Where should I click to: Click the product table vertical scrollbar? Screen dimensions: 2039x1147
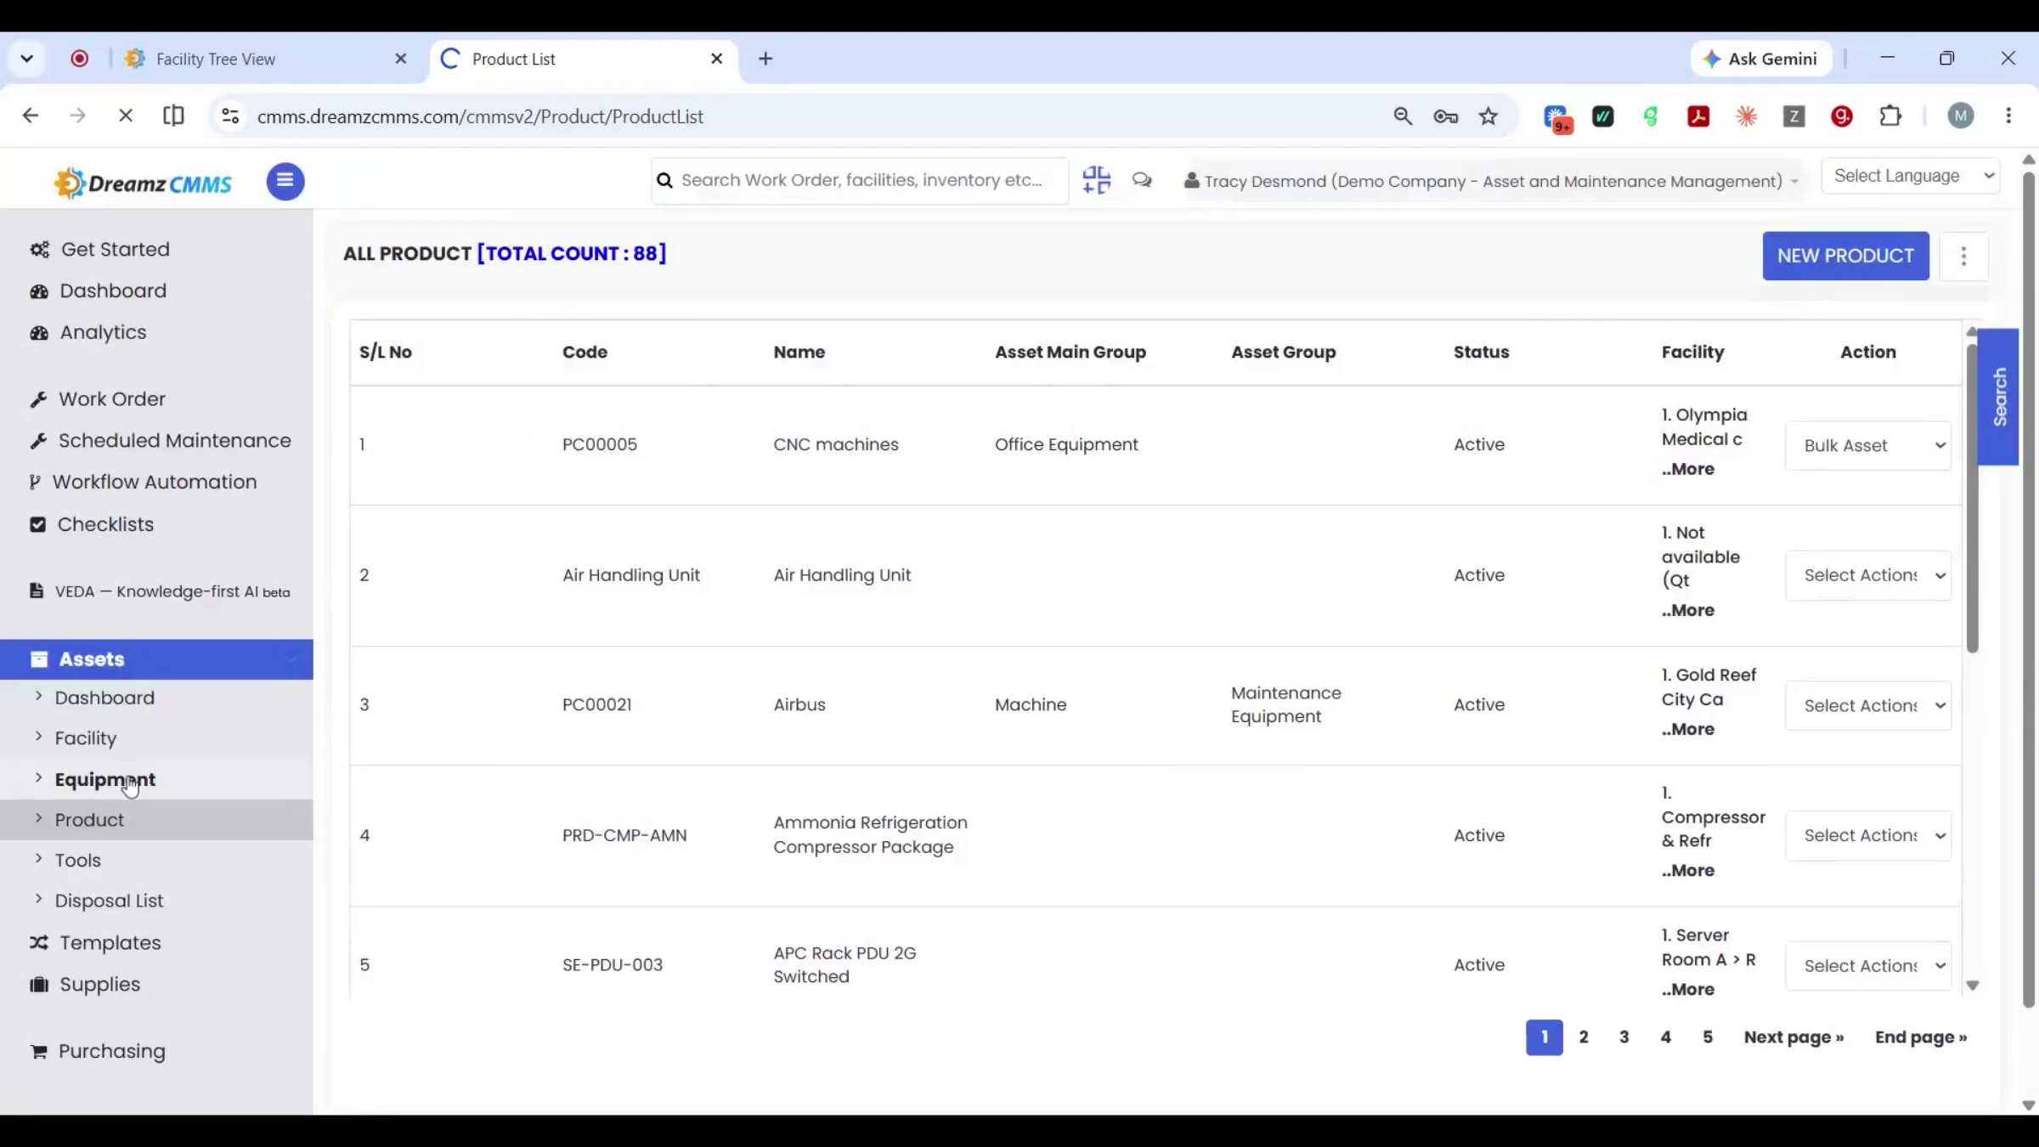click(1972, 499)
